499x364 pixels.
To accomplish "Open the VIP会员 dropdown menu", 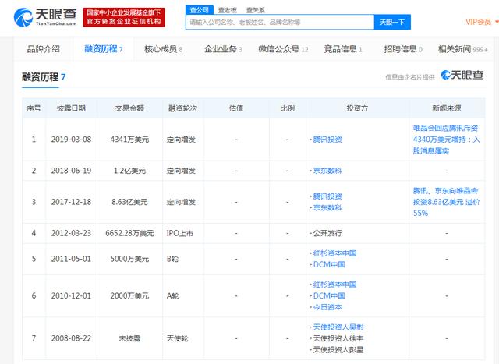I will (482, 22).
